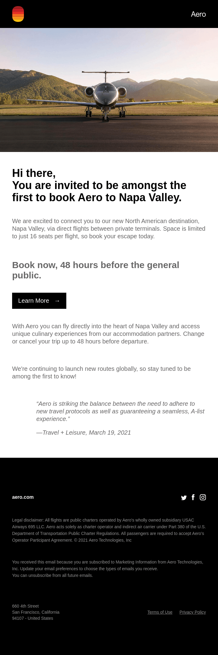Select the italicized press quote text
The height and width of the screenshot is (655, 218).
pos(120,411)
